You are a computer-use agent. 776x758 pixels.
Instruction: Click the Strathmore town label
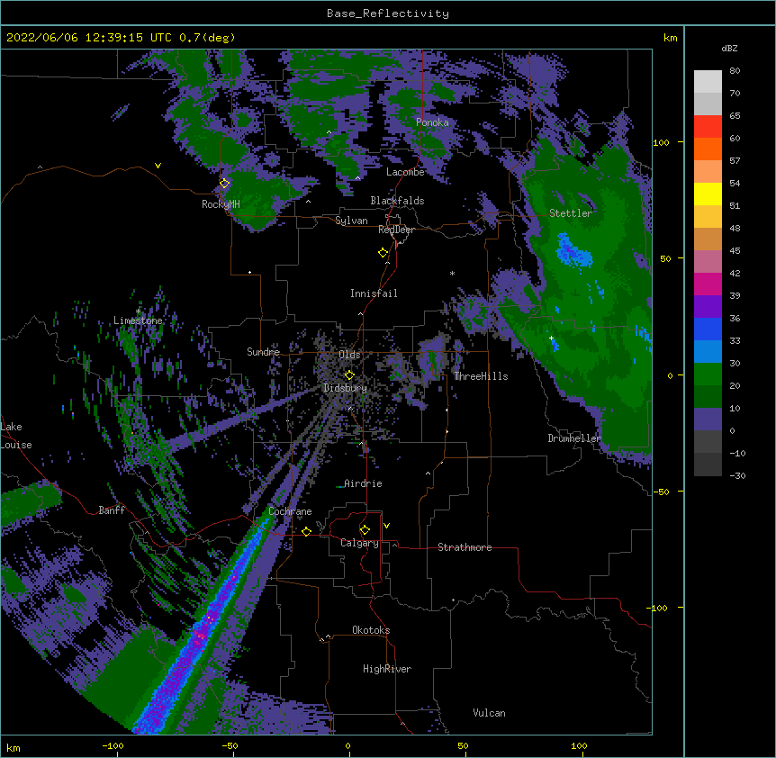(465, 547)
